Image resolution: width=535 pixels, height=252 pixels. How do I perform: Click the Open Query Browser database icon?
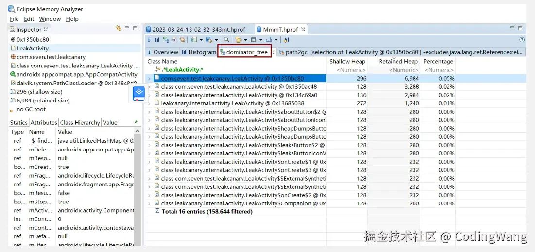[x=209, y=40]
